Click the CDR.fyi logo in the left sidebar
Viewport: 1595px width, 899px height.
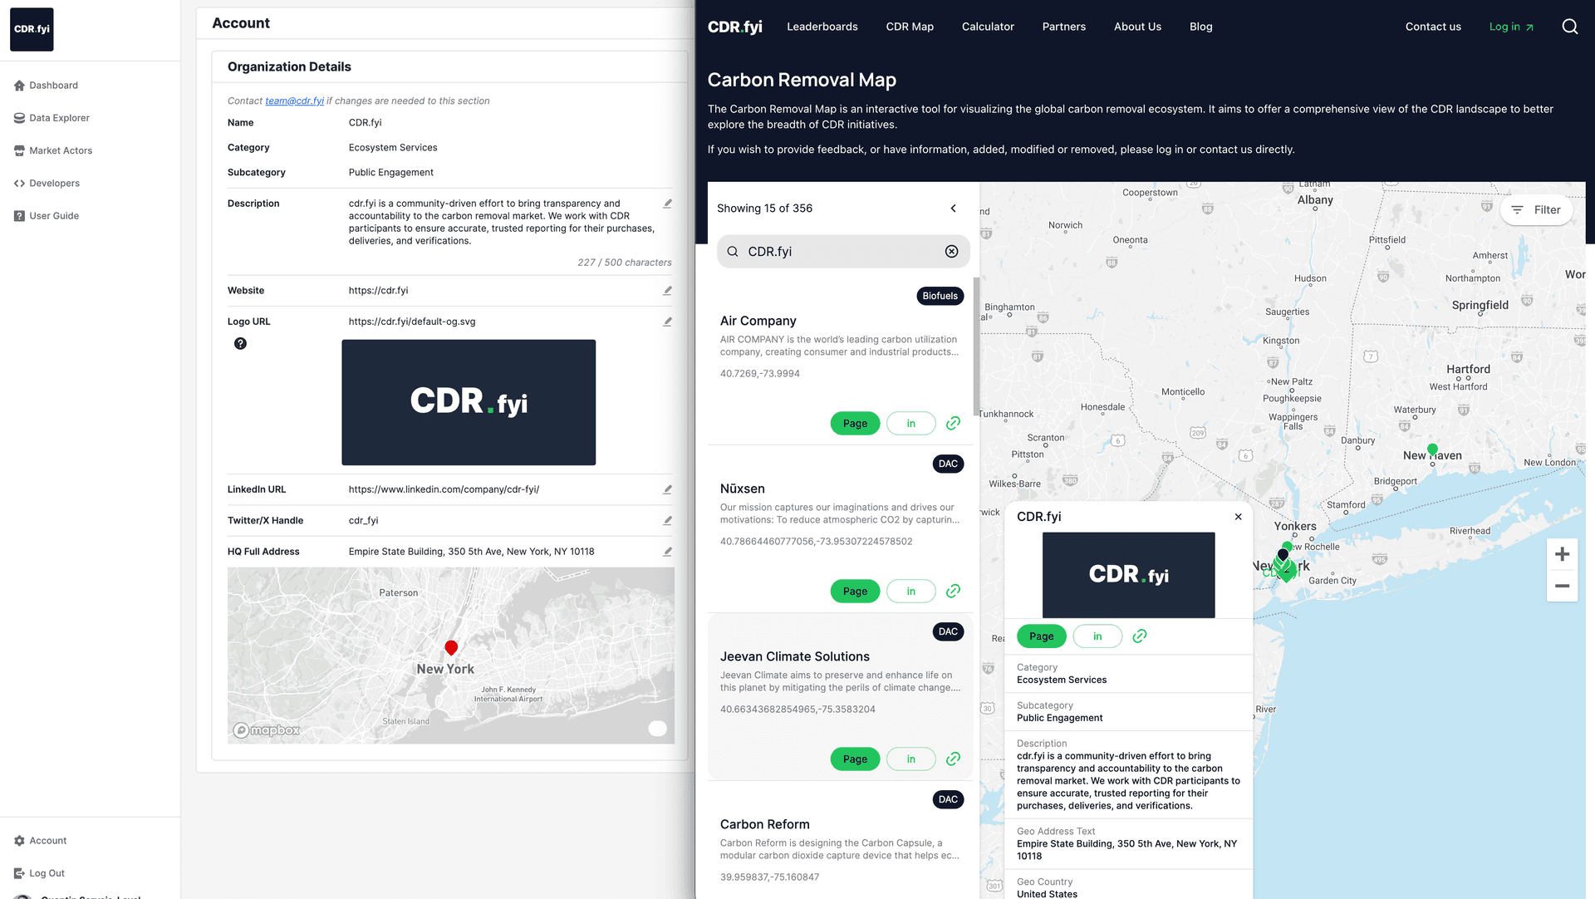point(32,29)
